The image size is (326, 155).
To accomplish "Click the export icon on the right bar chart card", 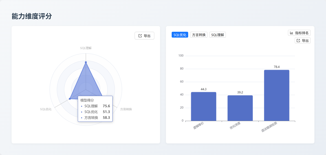I will [298, 40].
